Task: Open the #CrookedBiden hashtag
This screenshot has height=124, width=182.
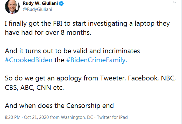Action: [29, 60]
